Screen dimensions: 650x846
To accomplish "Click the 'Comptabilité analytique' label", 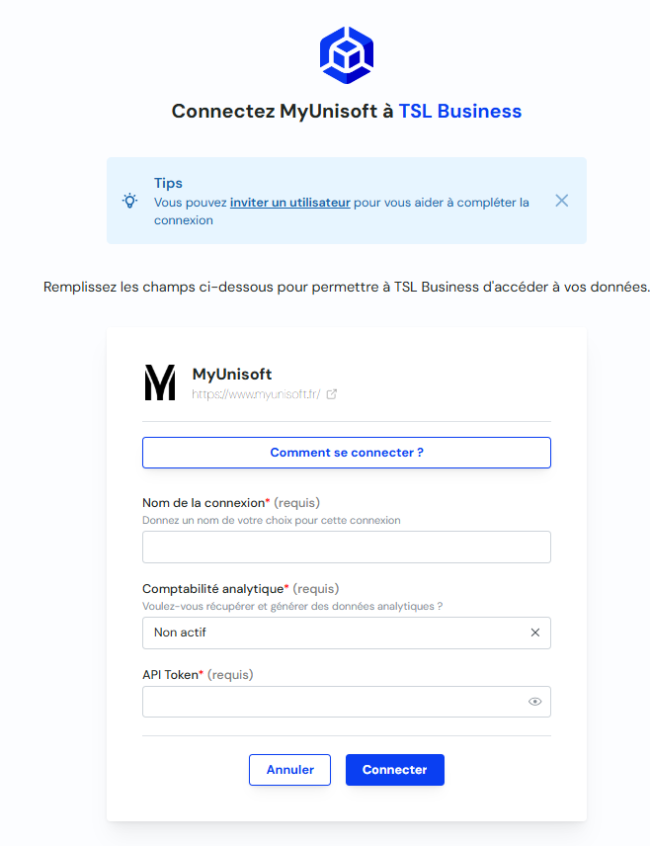I will tap(213, 588).
